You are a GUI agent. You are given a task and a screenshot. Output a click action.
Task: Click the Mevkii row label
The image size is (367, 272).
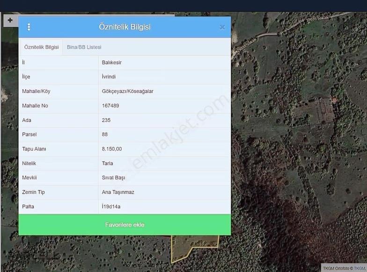29,178
